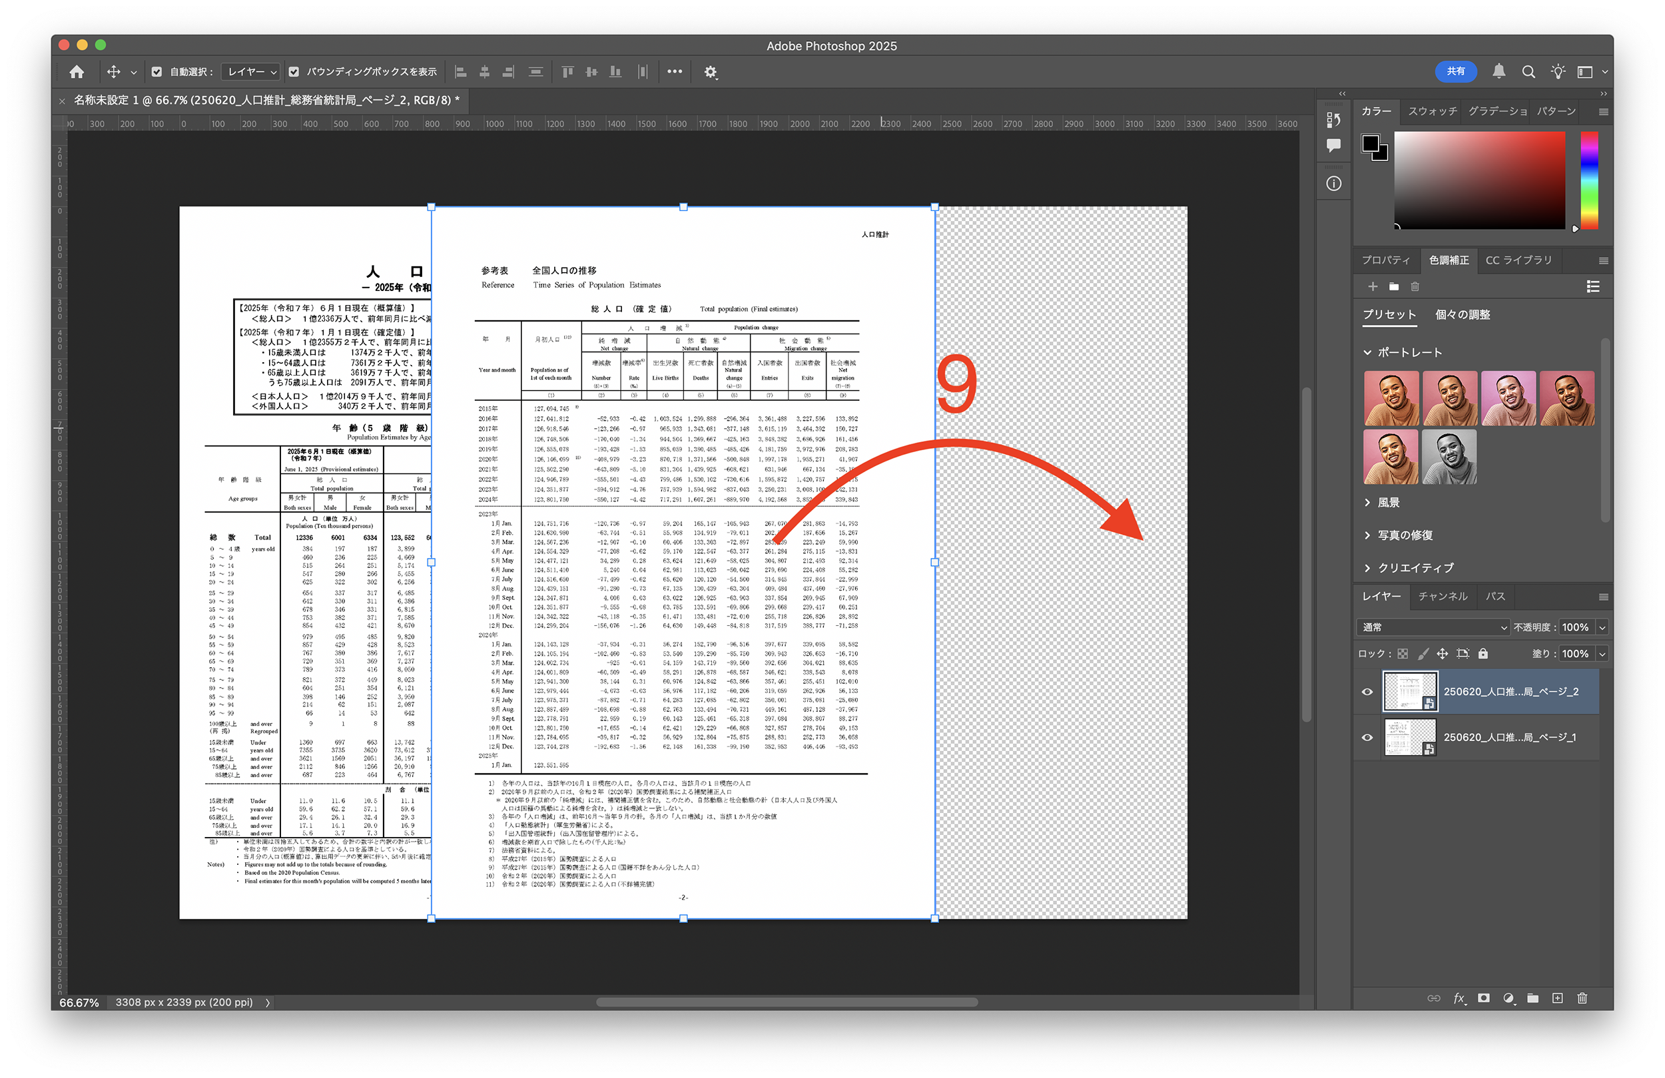Pick a color in the red color field

click(1479, 180)
